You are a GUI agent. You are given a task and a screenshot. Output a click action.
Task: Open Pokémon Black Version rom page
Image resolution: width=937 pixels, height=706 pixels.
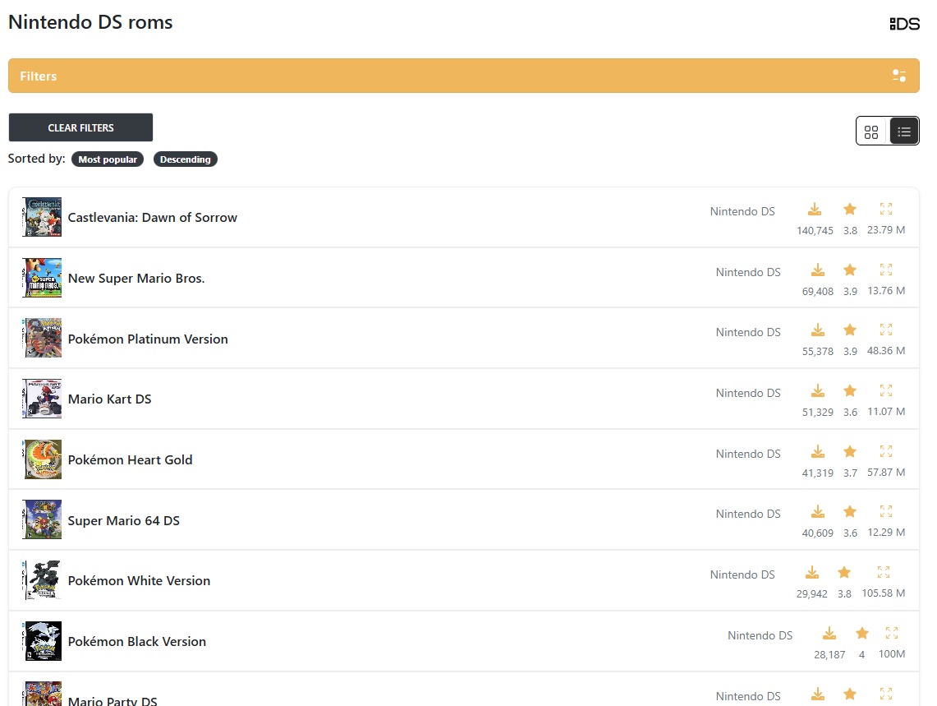pos(137,641)
